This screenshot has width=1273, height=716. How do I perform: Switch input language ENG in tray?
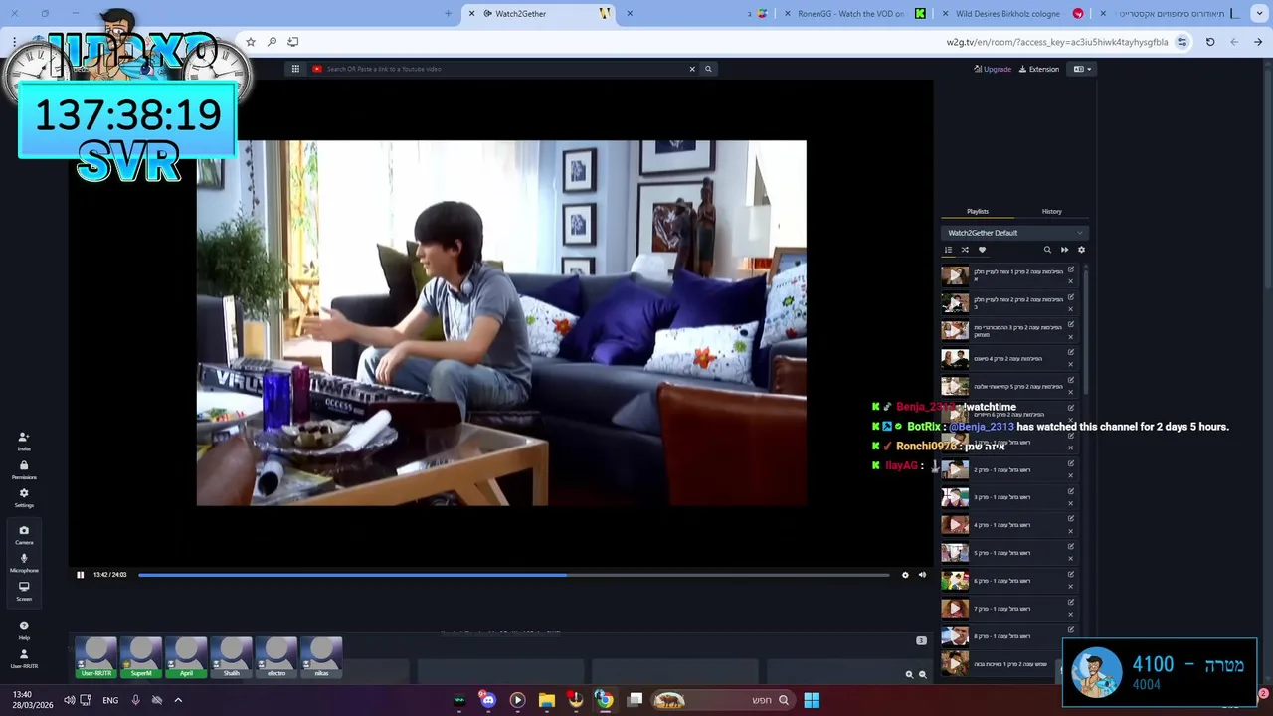[x=110, y=700]
